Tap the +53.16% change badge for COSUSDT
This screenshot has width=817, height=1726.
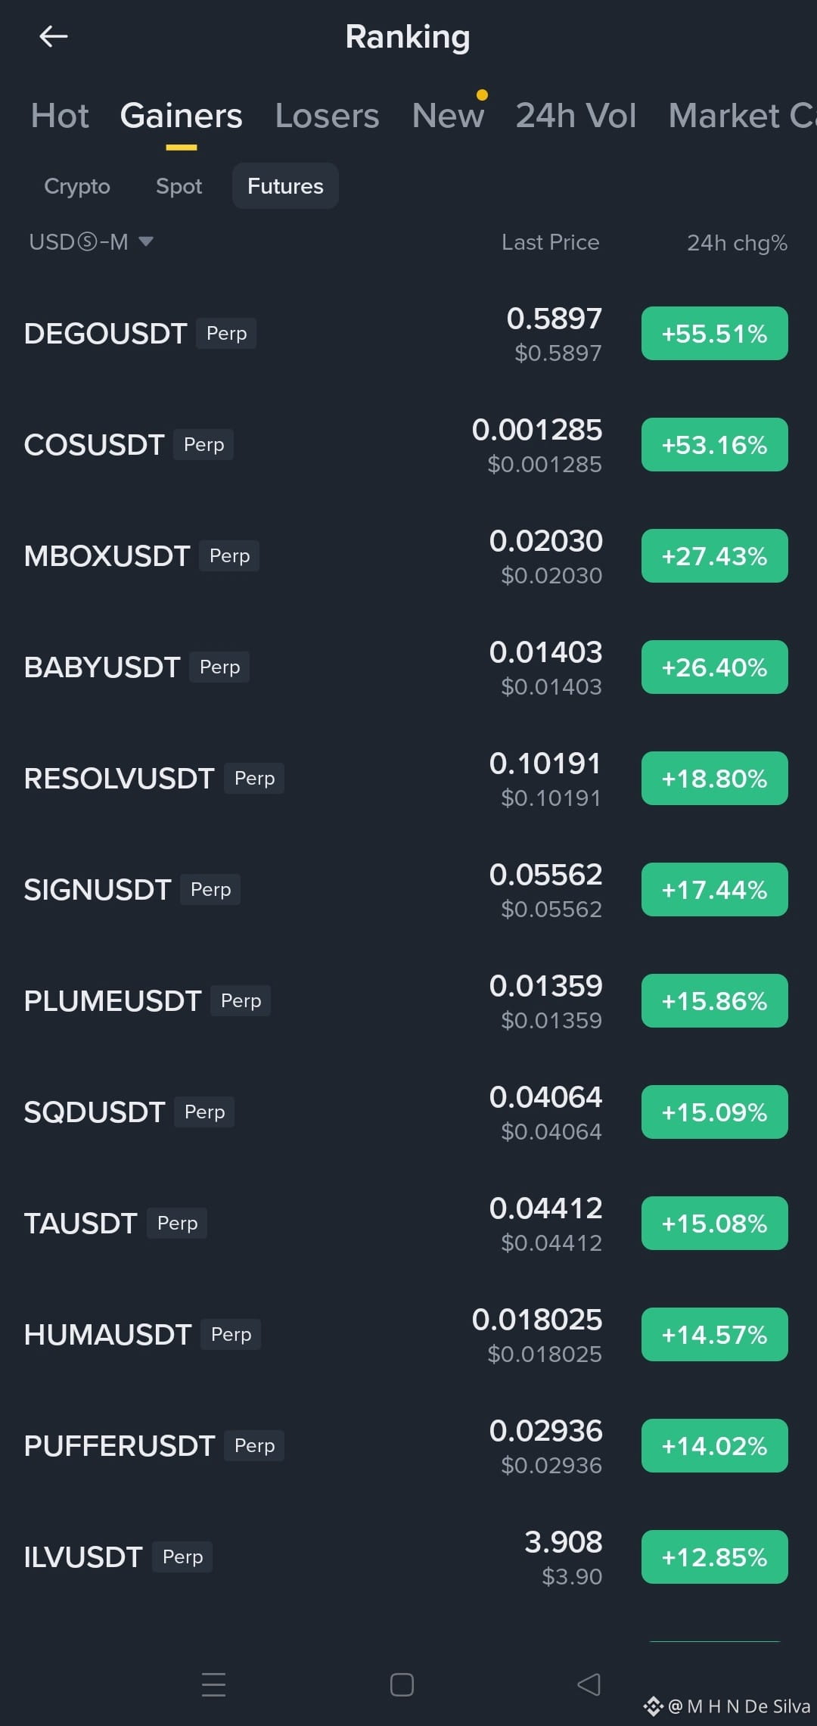715,445
